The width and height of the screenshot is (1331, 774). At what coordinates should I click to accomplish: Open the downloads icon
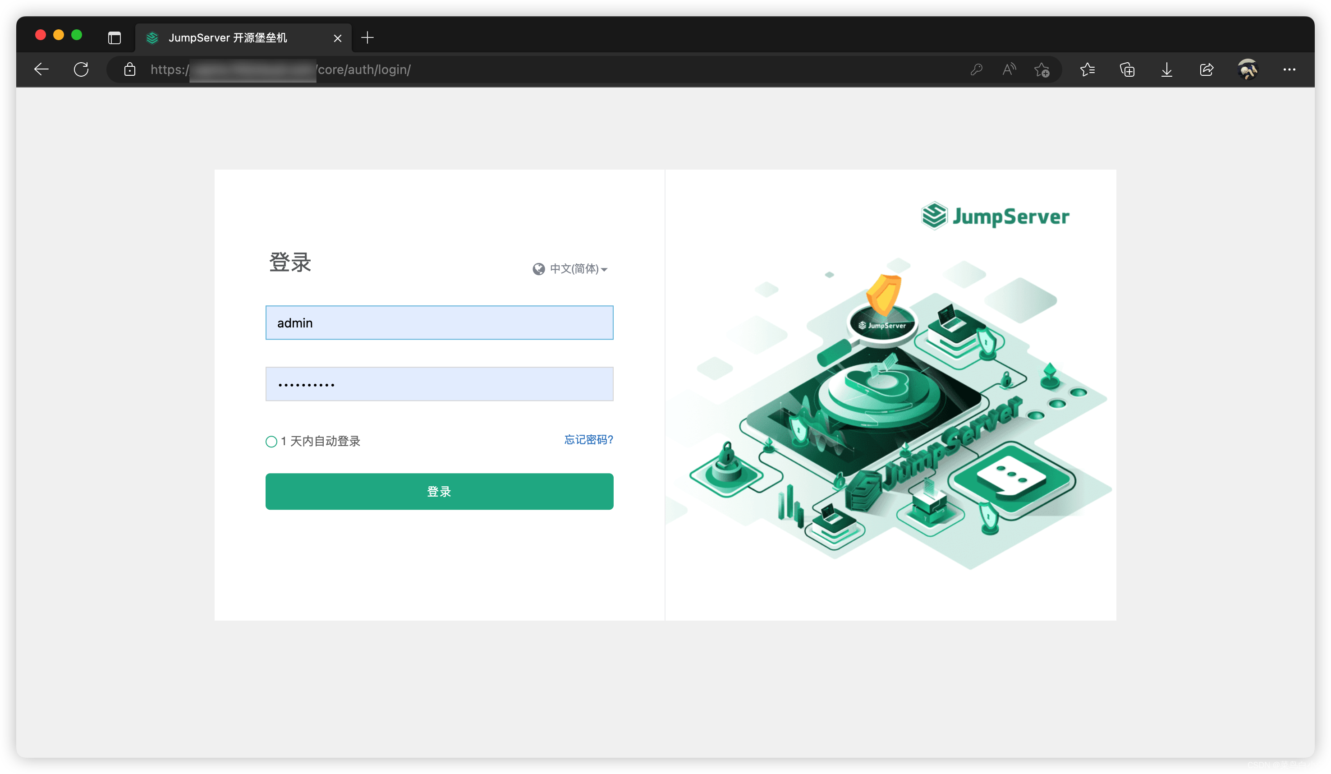click(1167, 69)
